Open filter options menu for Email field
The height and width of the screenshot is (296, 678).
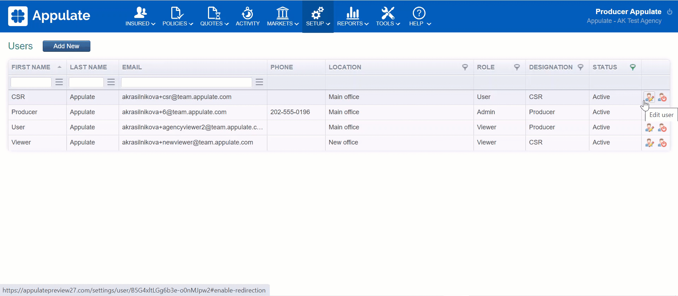coord(259,82)
